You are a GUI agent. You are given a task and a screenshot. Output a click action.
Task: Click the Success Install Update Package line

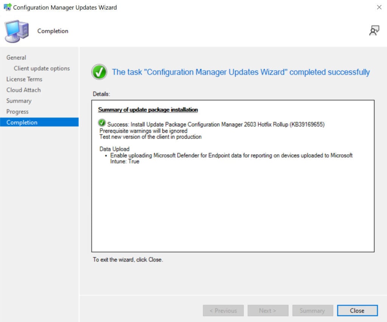[x=216, y=124]
